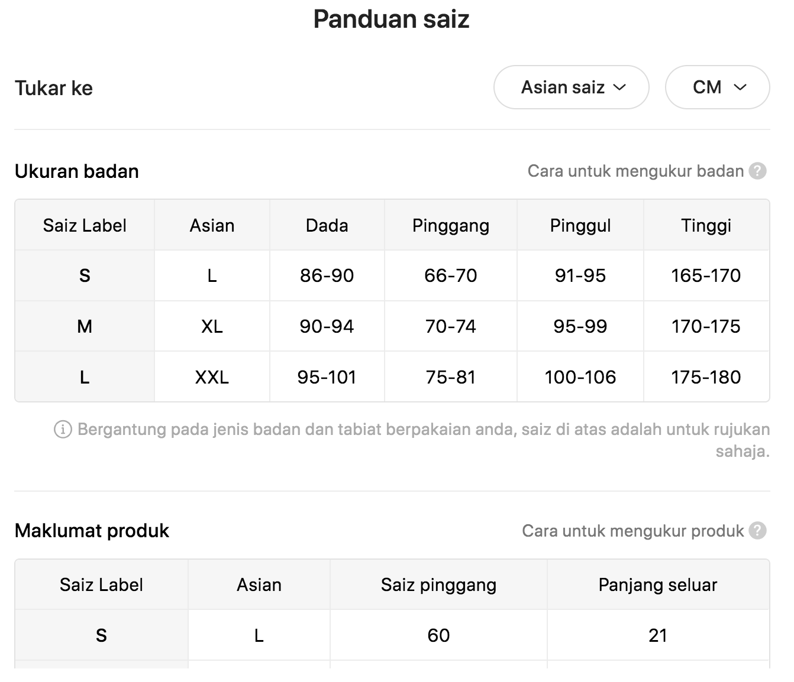Click the Tinggi column header
The width and height of the screenshot is (794, 682).
point(706,225)
